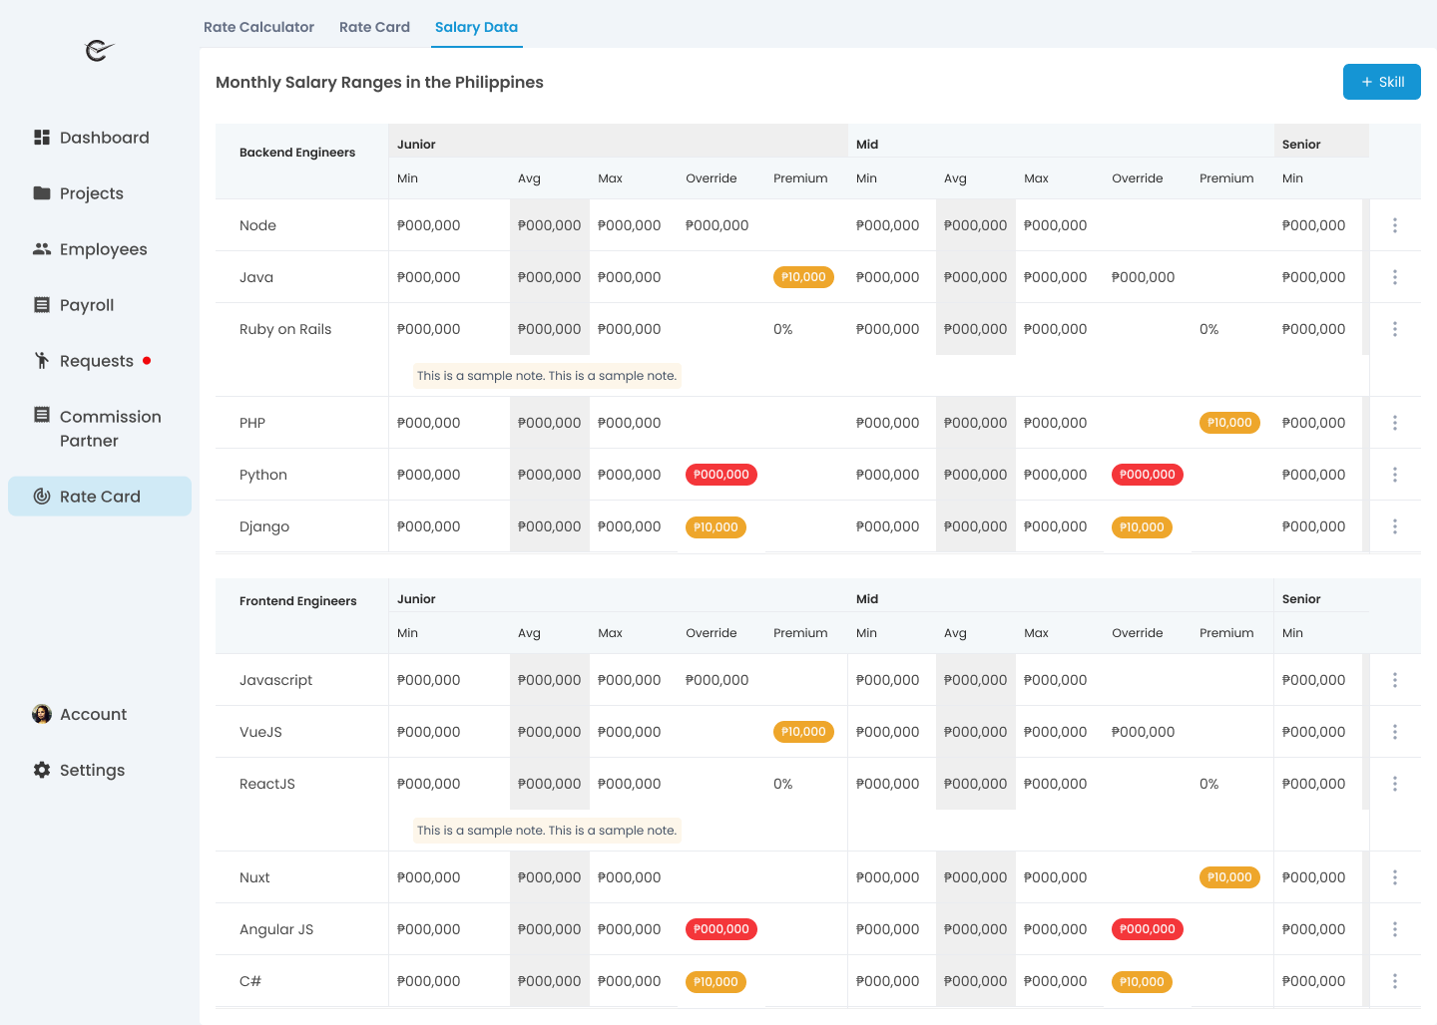Viewport: 1437px width, 1025px height.
Task: Open three-dot menu for ReactJS row
Action: click(x=1394, y=784)
